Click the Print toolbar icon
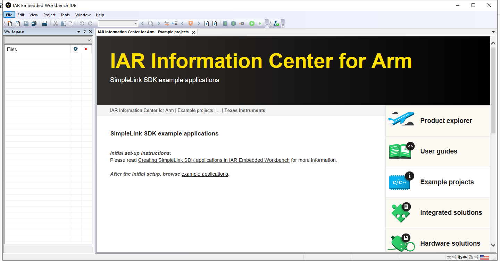Image resolution: width=500 pixels, height=263 pixels. click(45, 24)
